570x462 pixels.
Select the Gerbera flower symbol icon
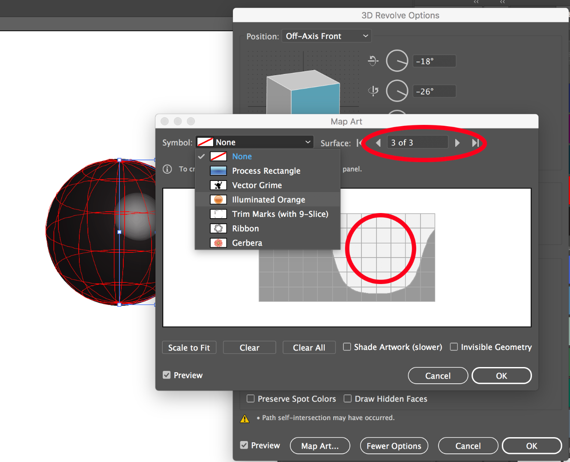218,243
